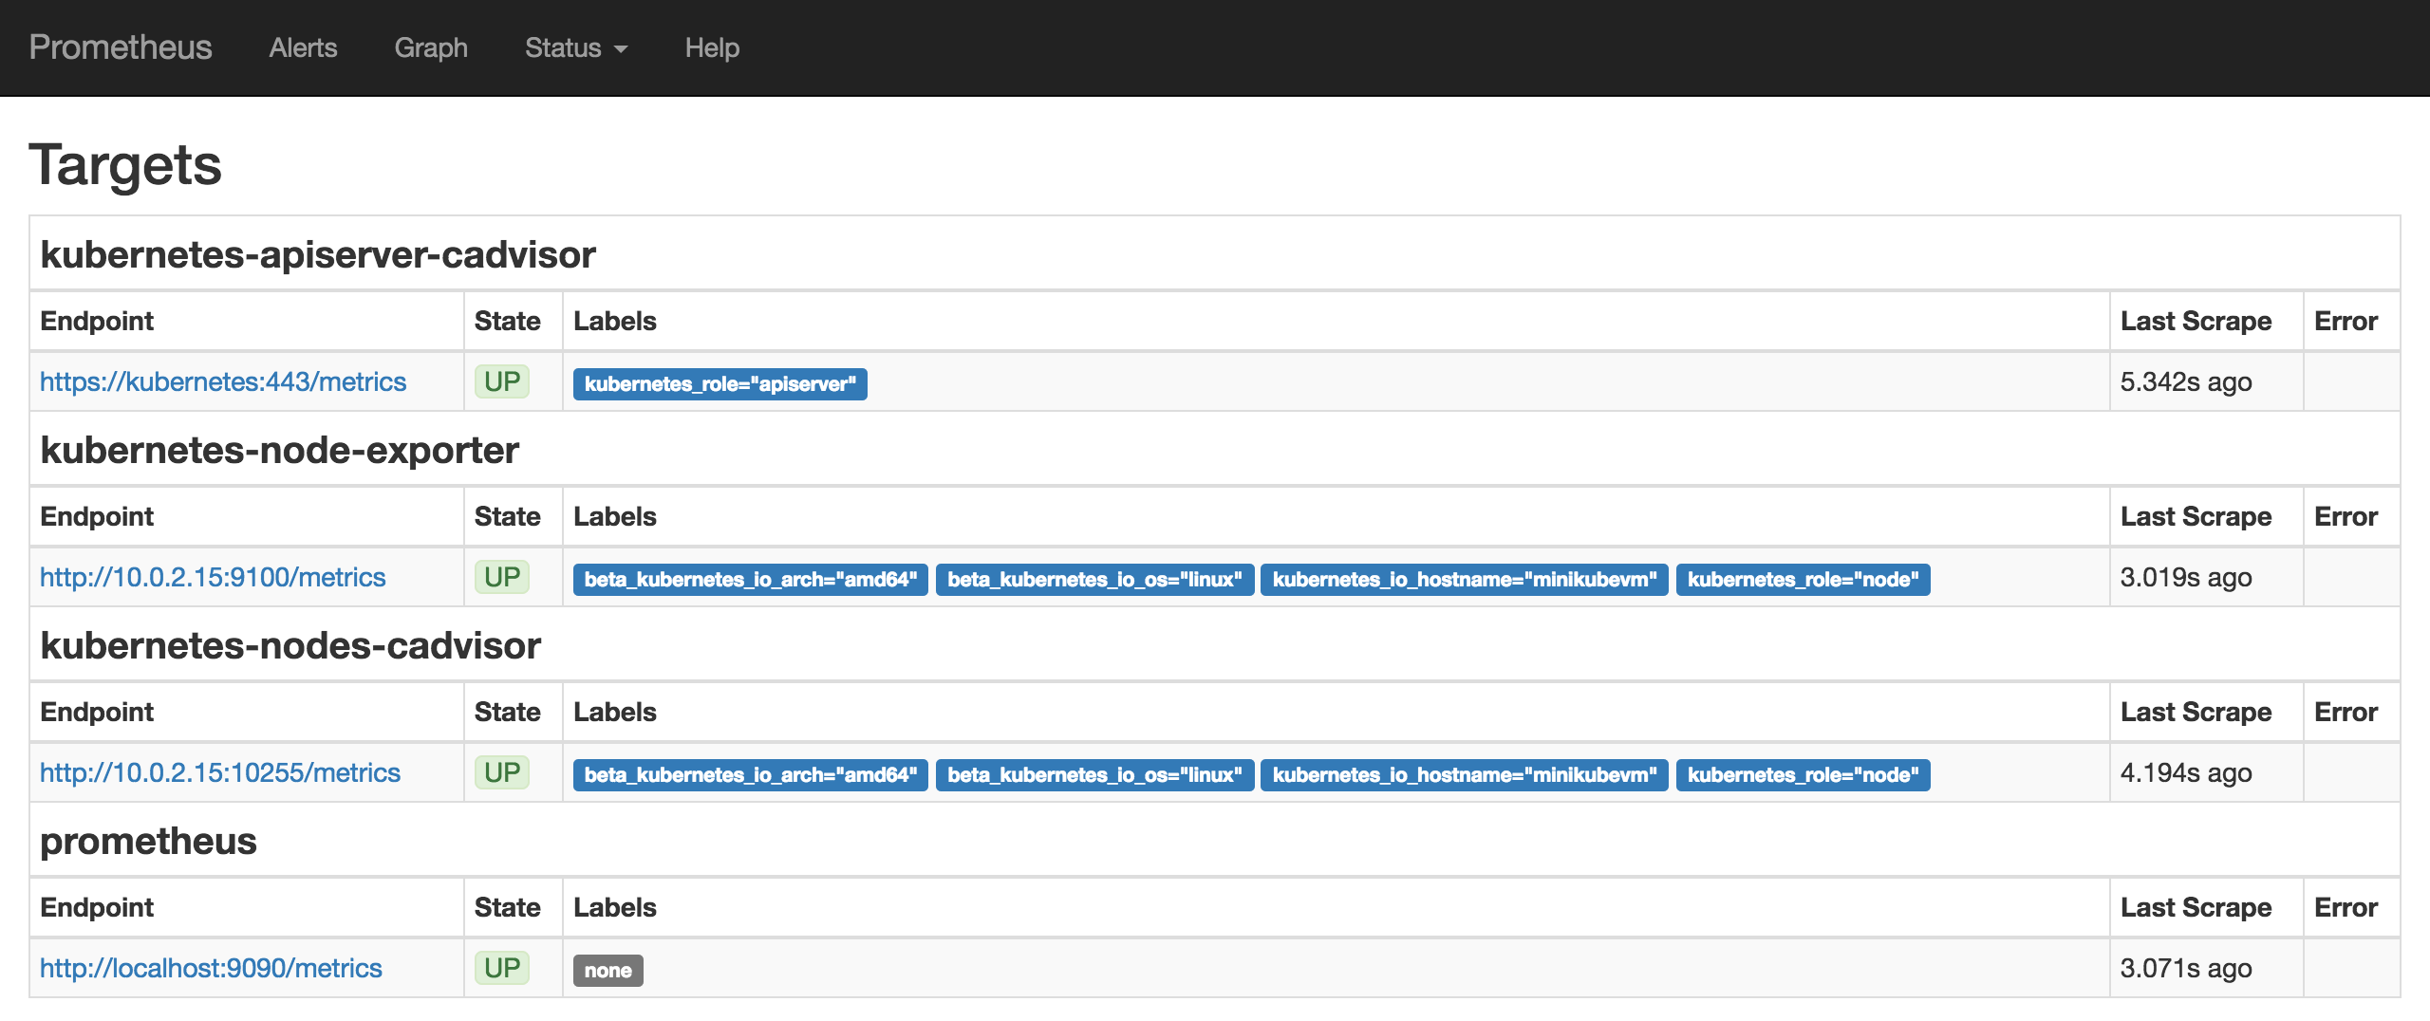This screenshot has height=1021, width=2430.
Task: Click the Last Scrape header under prometheus
Action: pos(2196,907)
